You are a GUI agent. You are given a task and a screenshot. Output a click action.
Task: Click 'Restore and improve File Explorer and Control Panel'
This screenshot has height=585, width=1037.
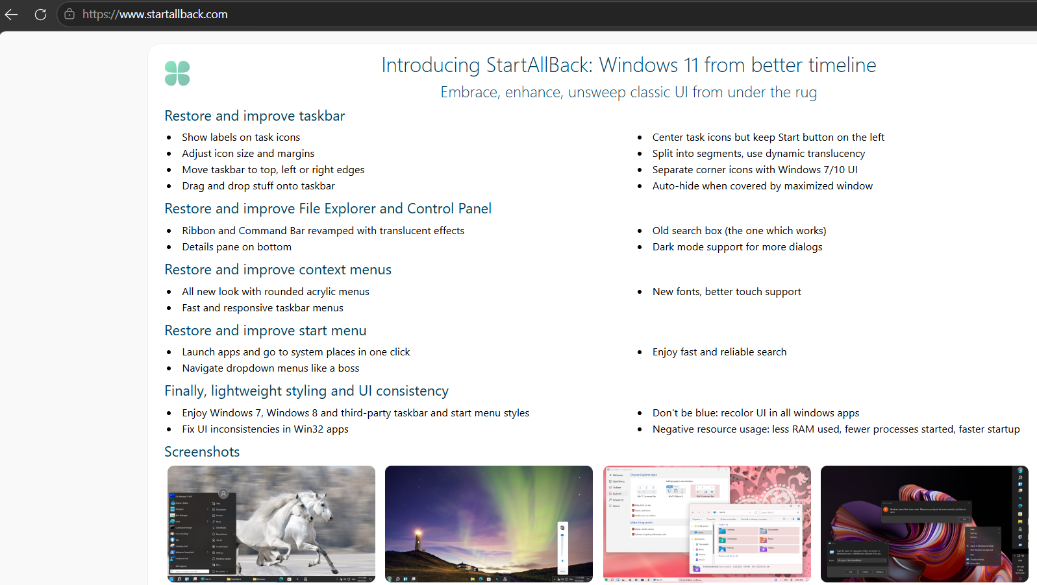(328, 209)
